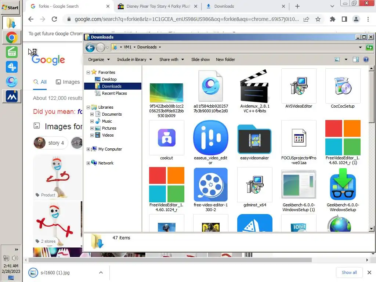Screen dimensions: 376x282
Task: Click the Google logo
Action: pyautogui.click(x=48, y=59)
